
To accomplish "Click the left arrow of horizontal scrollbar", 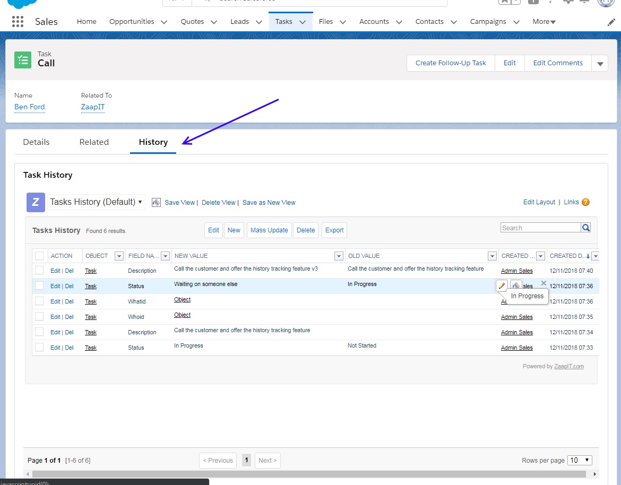I will click(27, 474).
